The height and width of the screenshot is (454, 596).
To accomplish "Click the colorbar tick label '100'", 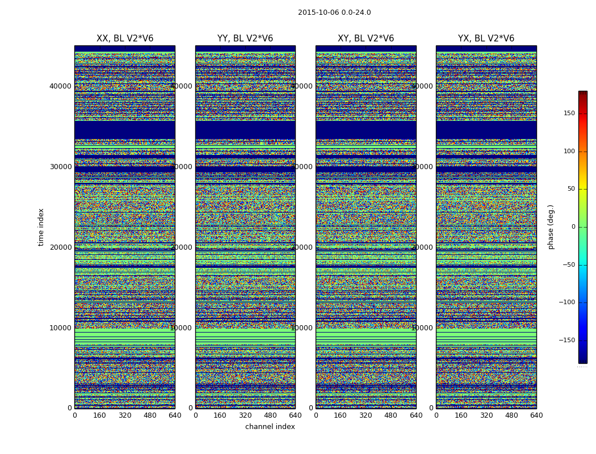I will point(569,152).
